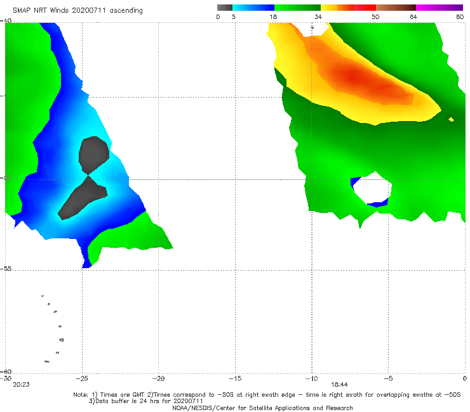Viewport: 470px width, 412px height.
Task: Click the note line starting 'Note: 1) Times are GMT'
Action: click(x=267, y=395)
